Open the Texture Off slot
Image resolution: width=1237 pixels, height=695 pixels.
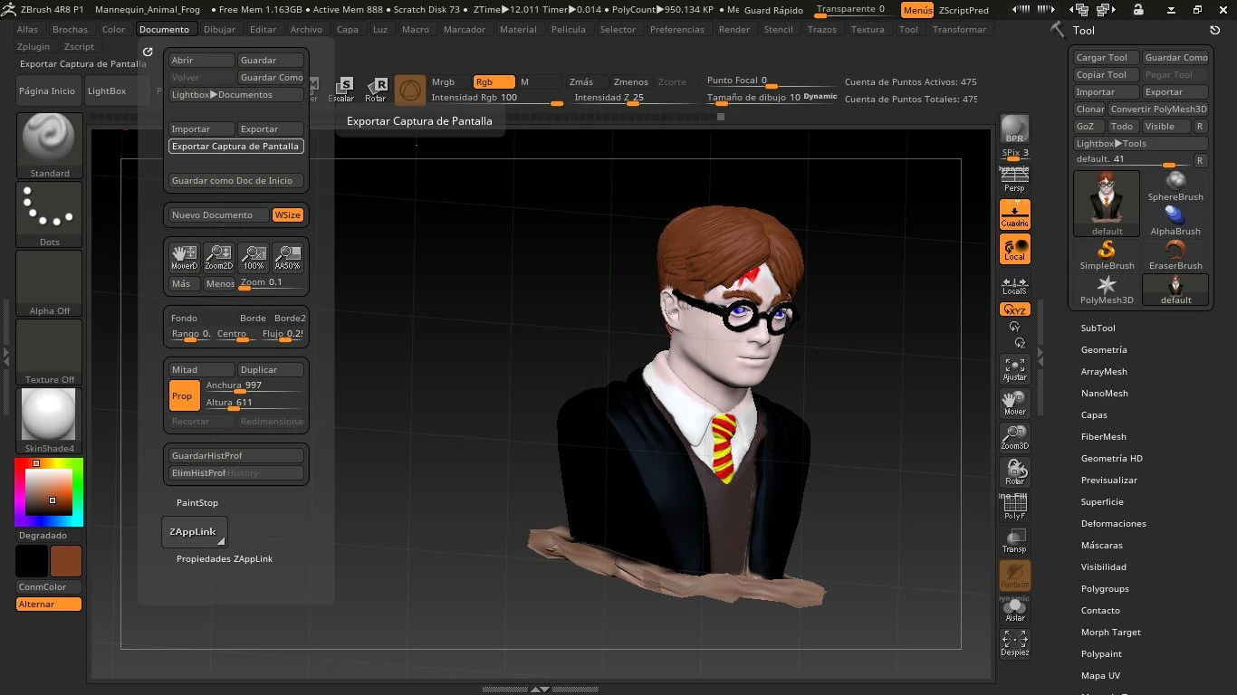[50, 352]
